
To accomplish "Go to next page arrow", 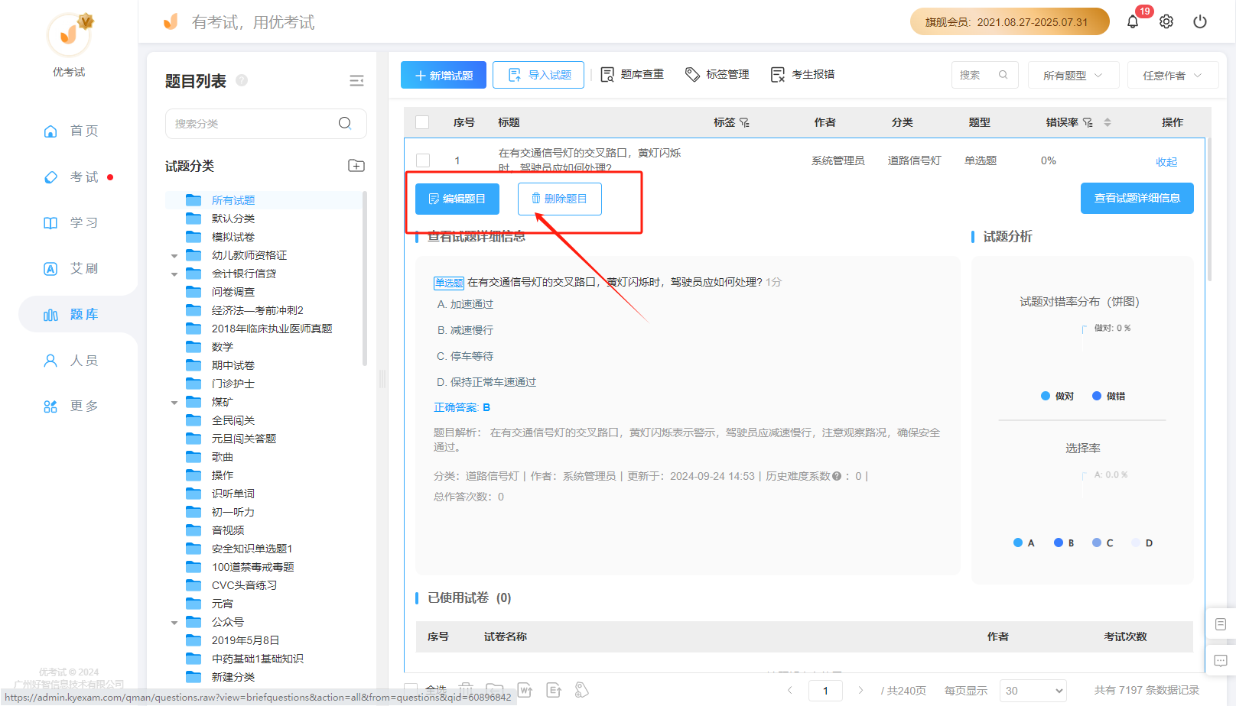I will pos(860,690).
